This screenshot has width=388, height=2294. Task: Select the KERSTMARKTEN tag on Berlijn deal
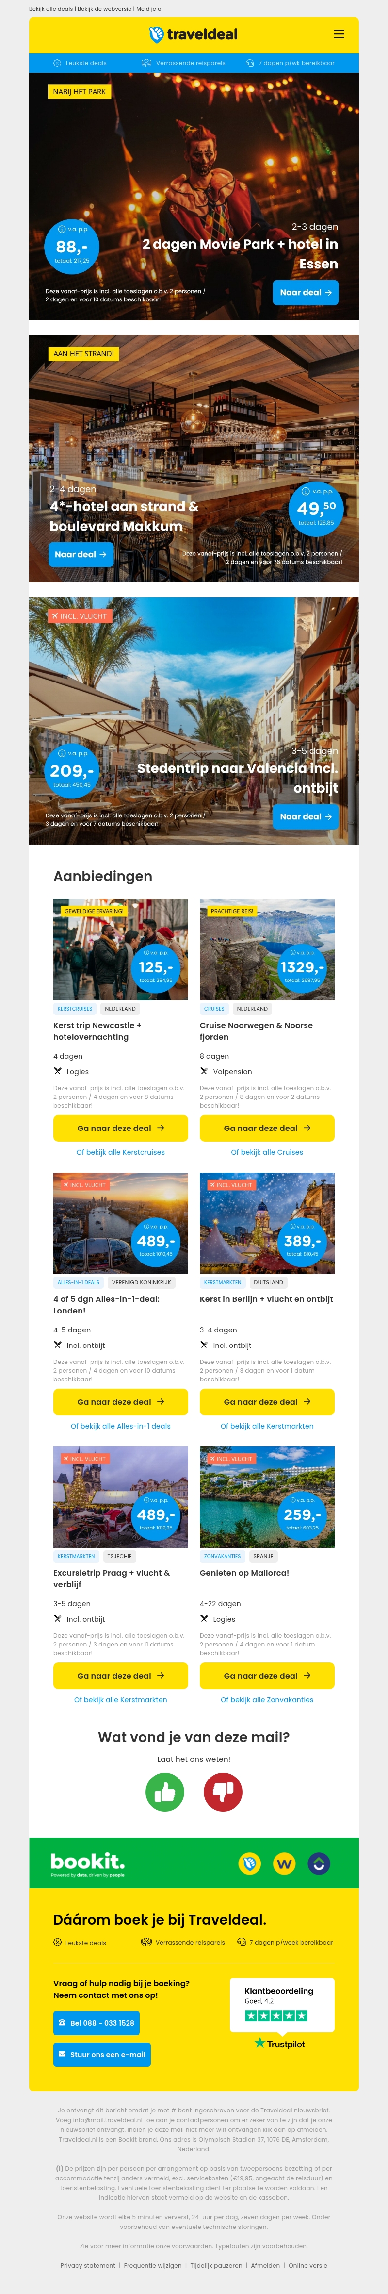coord(223,1282)
